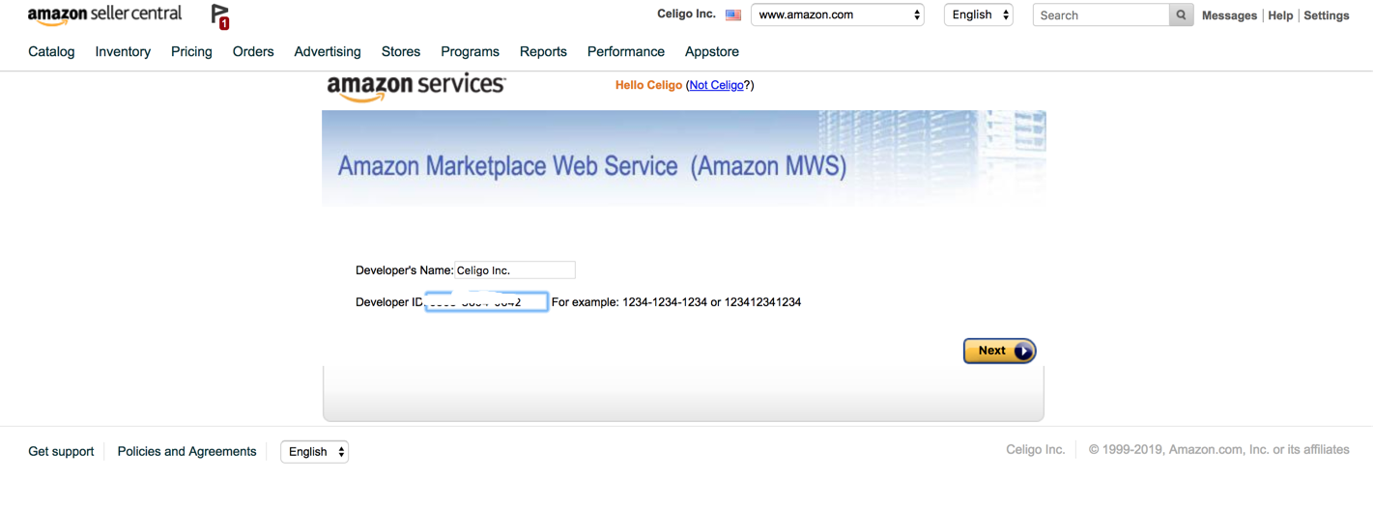Open the Catalog menu
The height and width of the screenshot is (509, 1374).
pyautogui.click(x=51, y=52)
